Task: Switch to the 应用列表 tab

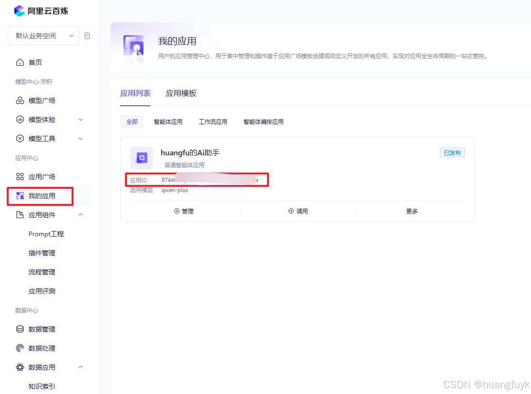Action: pyautogui.click(x=135, y=93)
